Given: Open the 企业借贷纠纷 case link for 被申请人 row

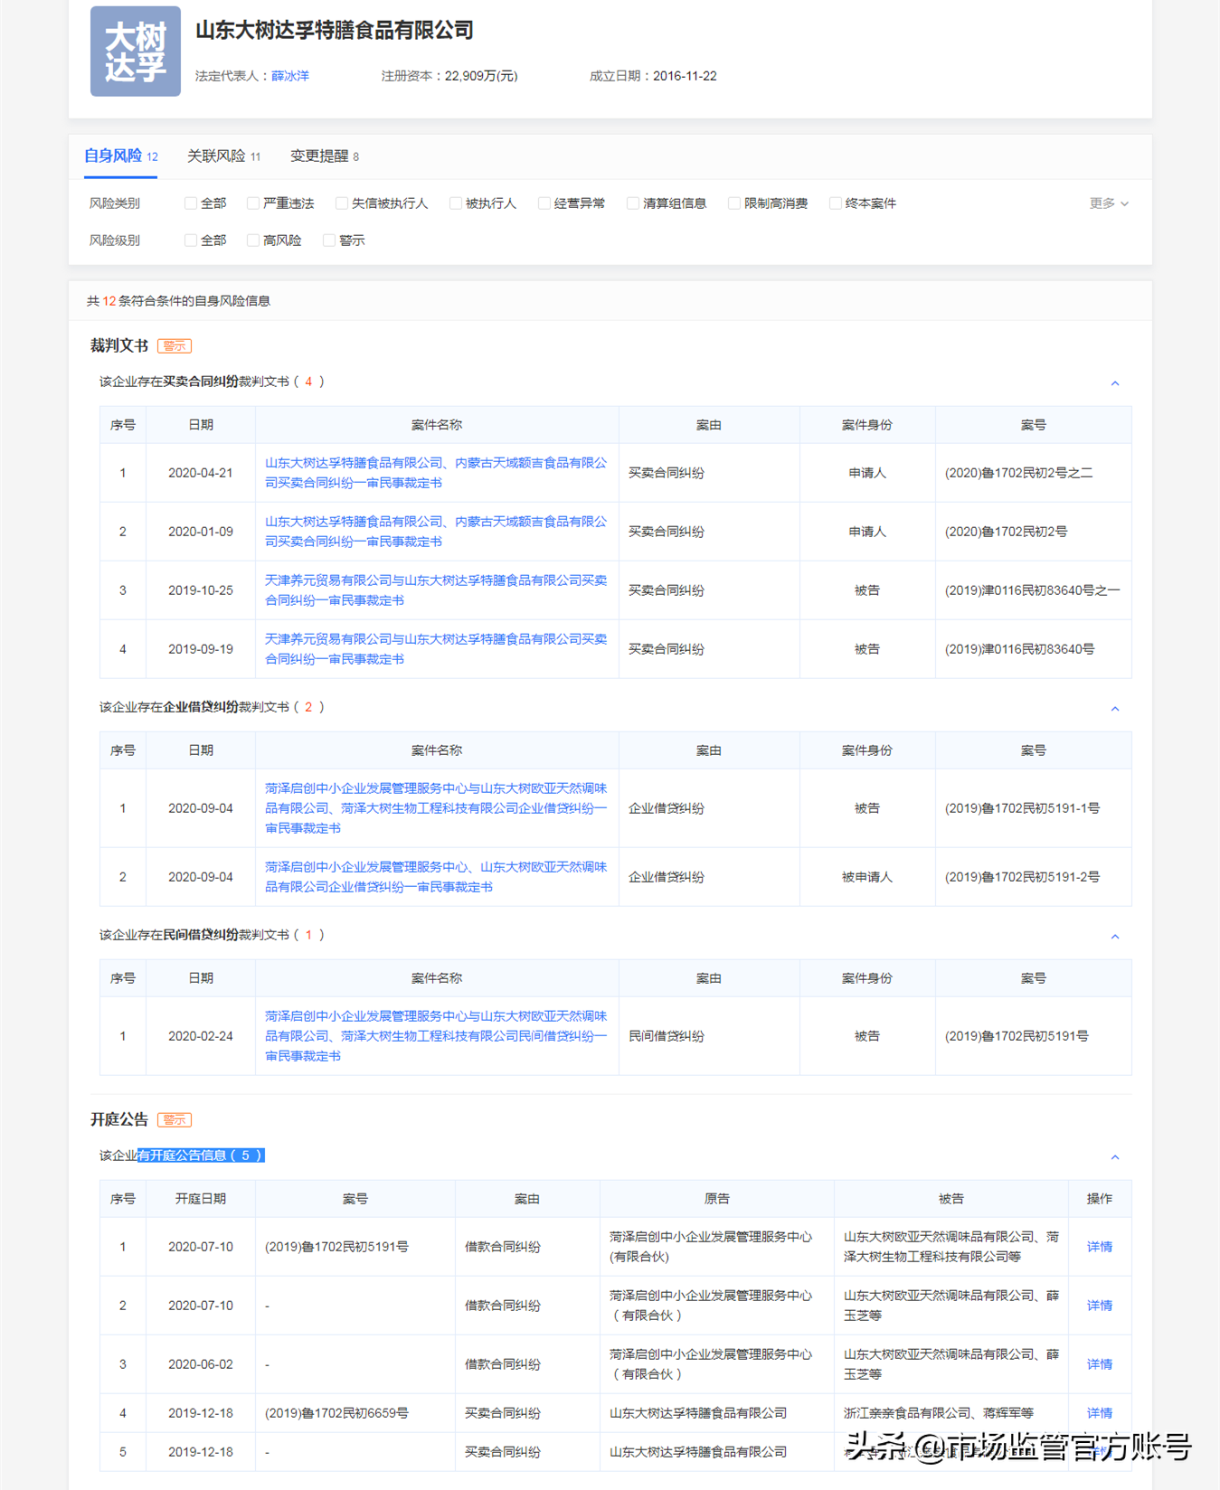Looking at the screenshot, I should coord(436,877).
